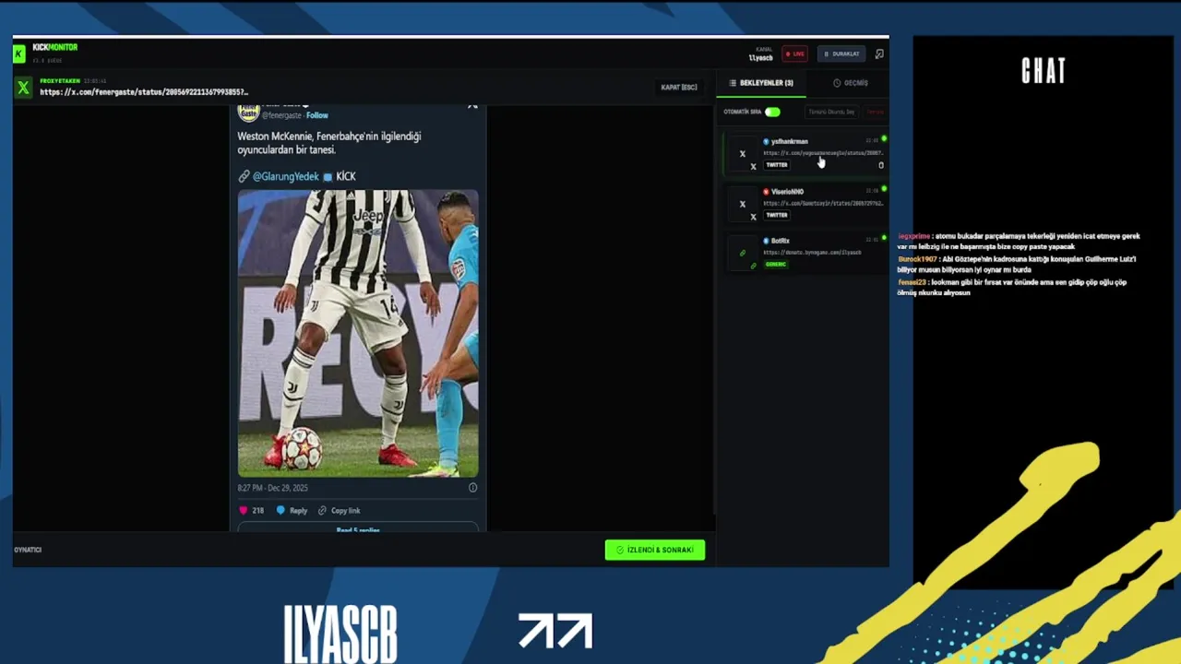1181x664 pixels.
Task: Click the legxprime chat message
Action: pyautogui.click(x=1019, y=242)
